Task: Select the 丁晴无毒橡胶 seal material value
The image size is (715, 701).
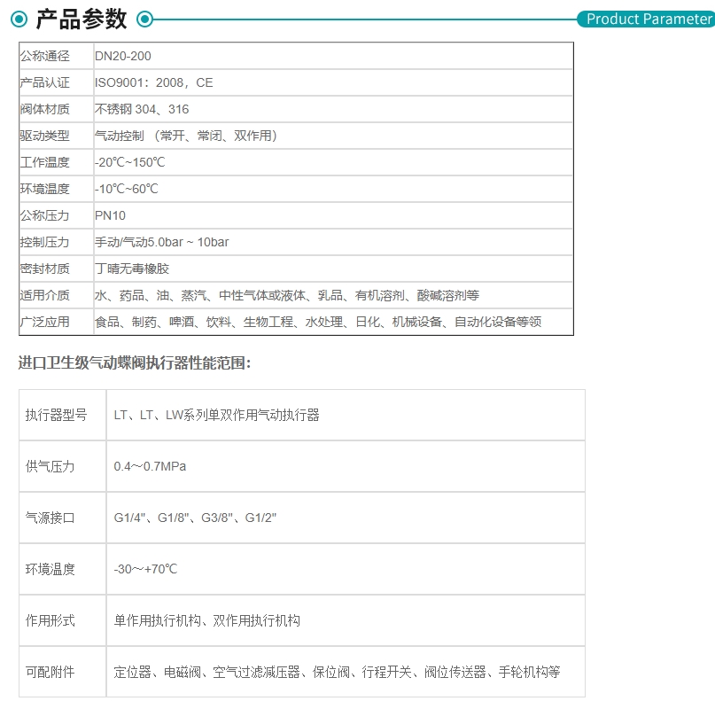Action: [132, 269]
